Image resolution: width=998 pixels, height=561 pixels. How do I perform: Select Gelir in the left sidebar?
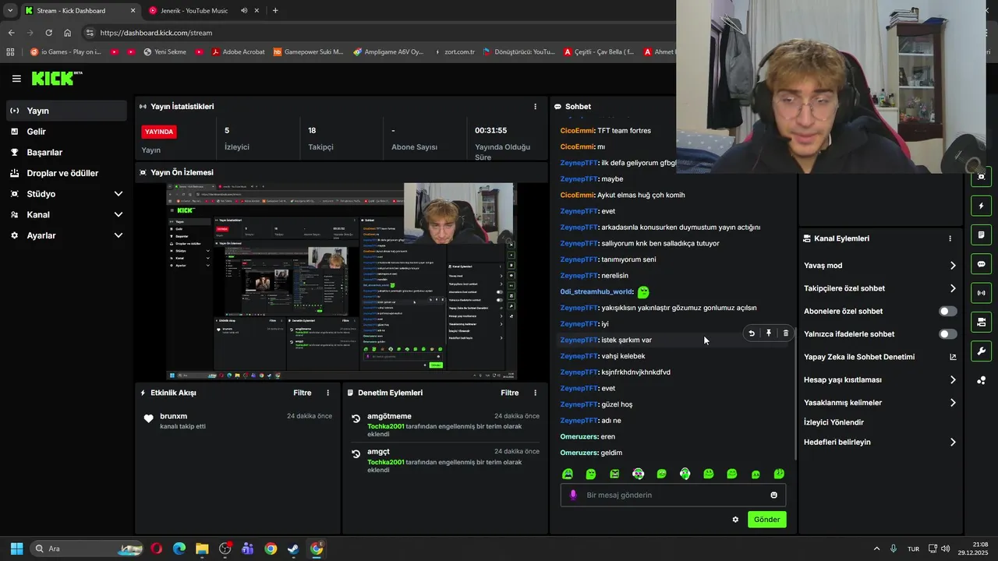click(x=67, y=132)
